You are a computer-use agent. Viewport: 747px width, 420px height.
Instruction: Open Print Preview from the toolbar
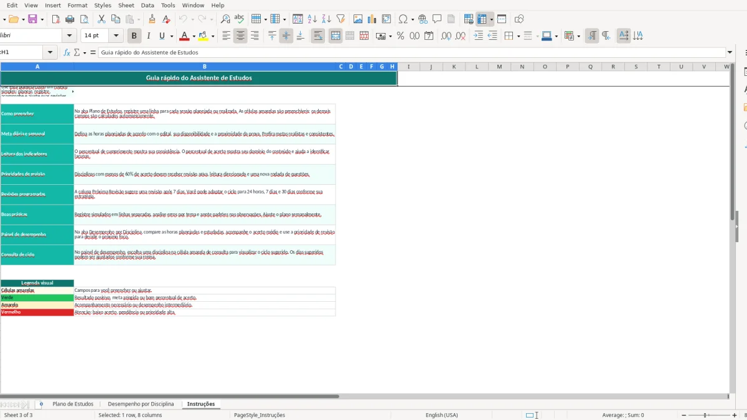point(84,19)
